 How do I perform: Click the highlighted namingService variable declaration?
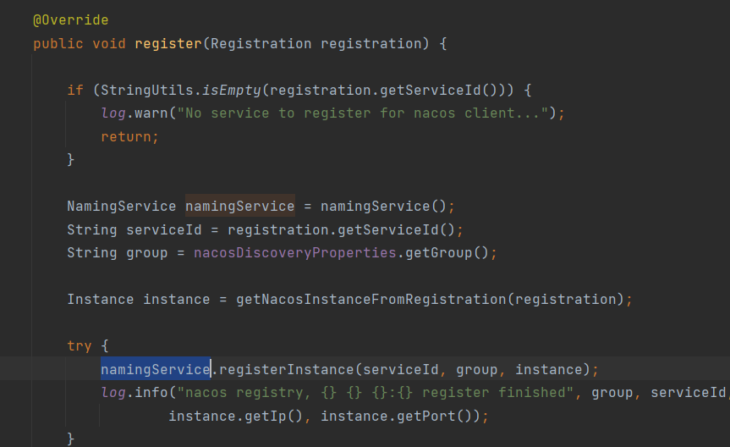pyautogui.click(x=239, y=206)
